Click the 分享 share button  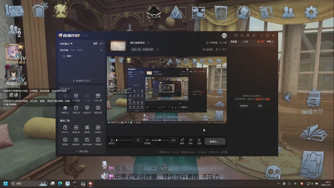pos(223,43)
